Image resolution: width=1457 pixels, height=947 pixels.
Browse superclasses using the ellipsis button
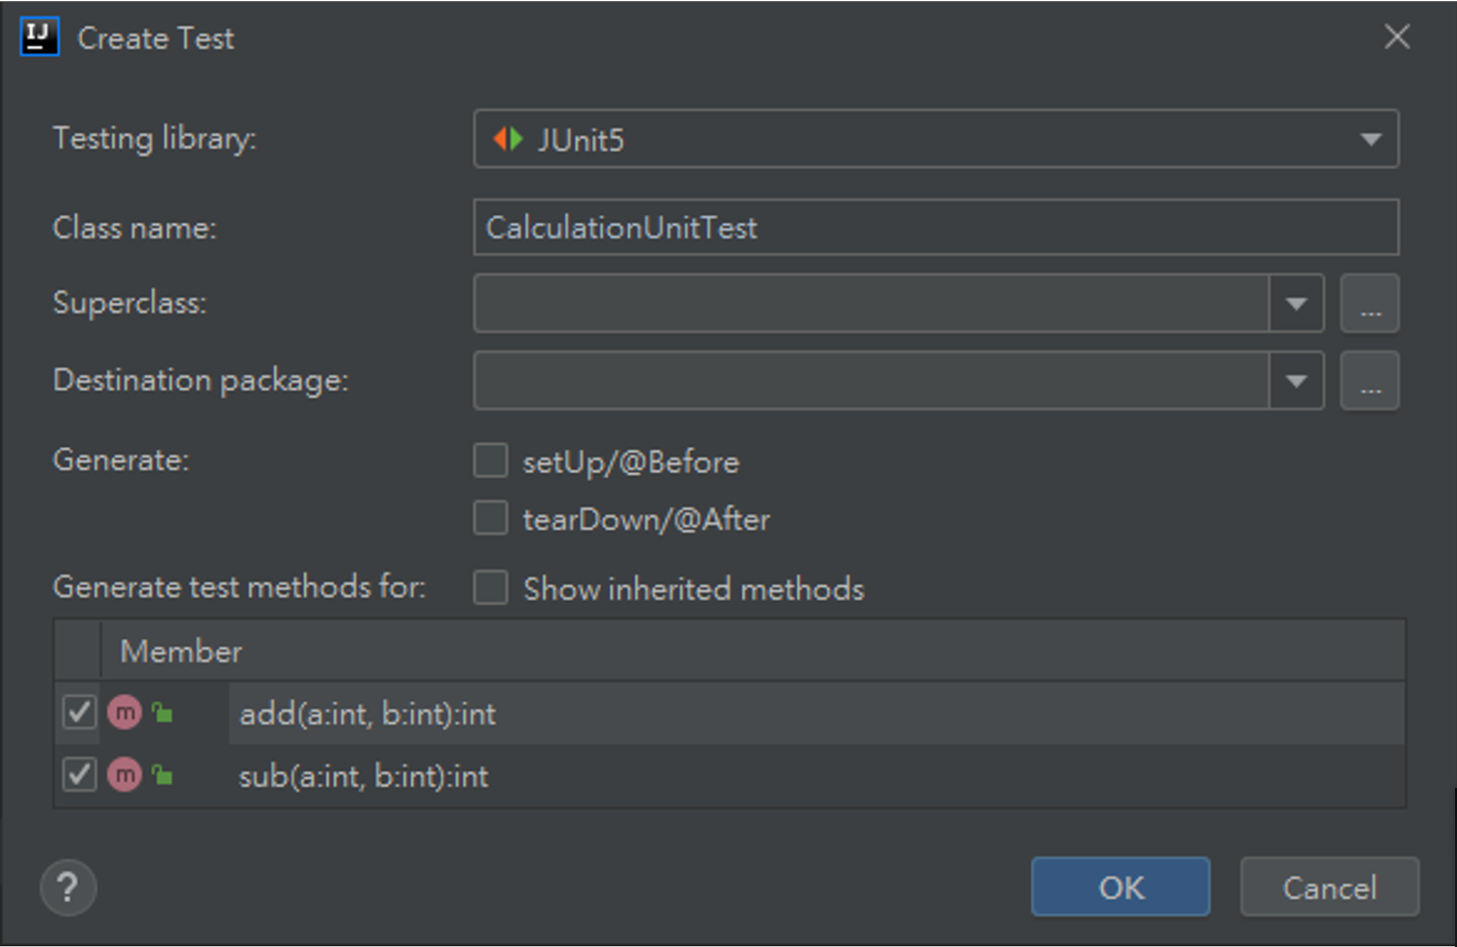click(1369, 304)
